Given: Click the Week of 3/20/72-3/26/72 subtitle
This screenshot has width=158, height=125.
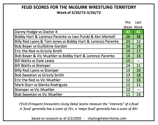Looking at the screenshot, I should pos(79,13).
